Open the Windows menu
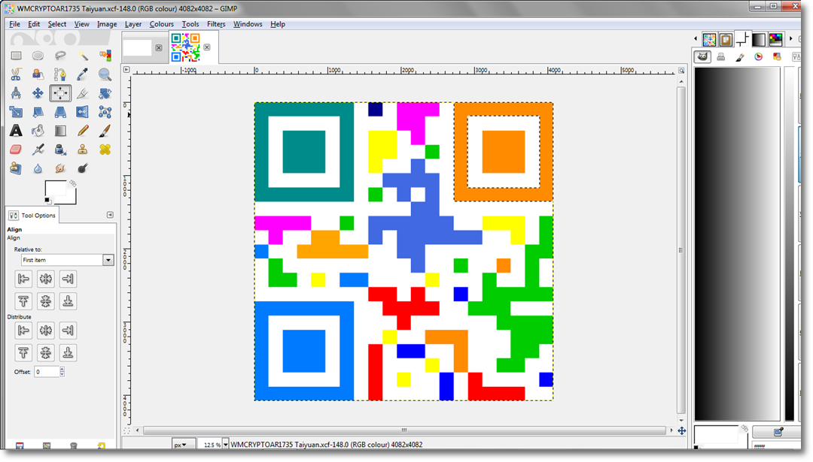The height and width of the screenshot is (462, 813). 248,24
